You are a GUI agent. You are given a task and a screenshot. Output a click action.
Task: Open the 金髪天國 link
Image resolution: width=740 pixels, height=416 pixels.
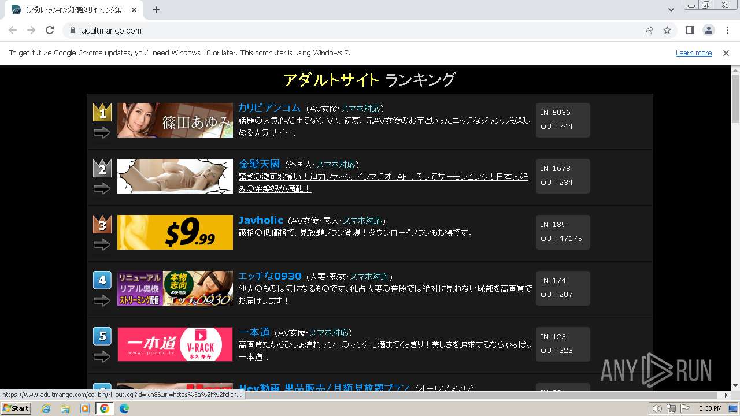click(259, 164)
